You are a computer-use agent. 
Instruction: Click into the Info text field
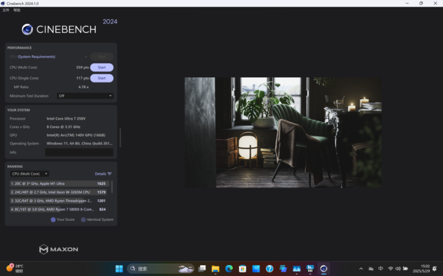click(x=79, y=152)
